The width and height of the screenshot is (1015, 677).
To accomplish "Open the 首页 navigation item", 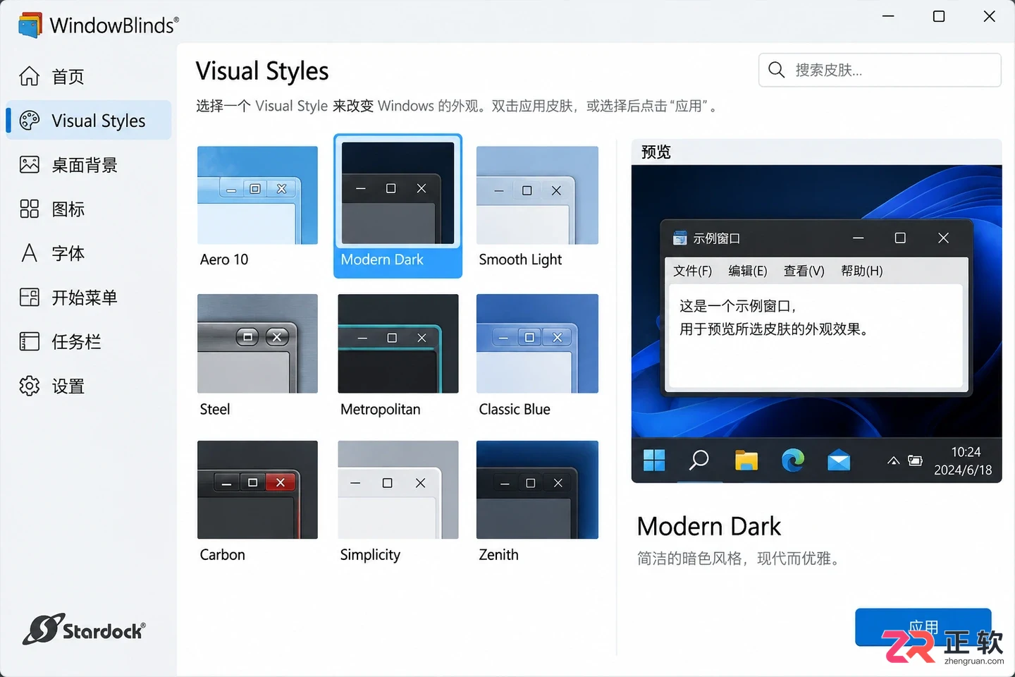I will click(x=88, y=76).
